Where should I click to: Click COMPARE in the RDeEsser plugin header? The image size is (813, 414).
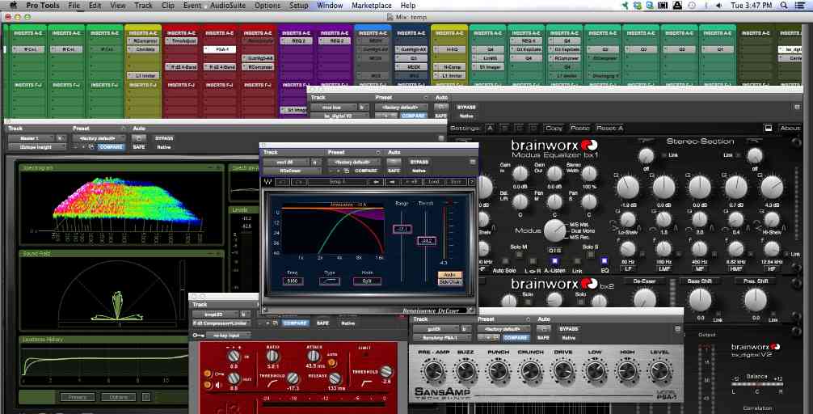click(x=365, y=170)
